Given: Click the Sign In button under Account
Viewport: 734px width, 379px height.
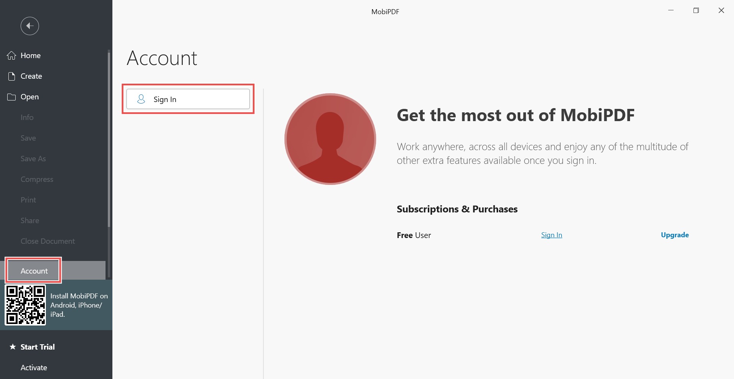Looking at the screenshot, I should (x=188, y=99).
